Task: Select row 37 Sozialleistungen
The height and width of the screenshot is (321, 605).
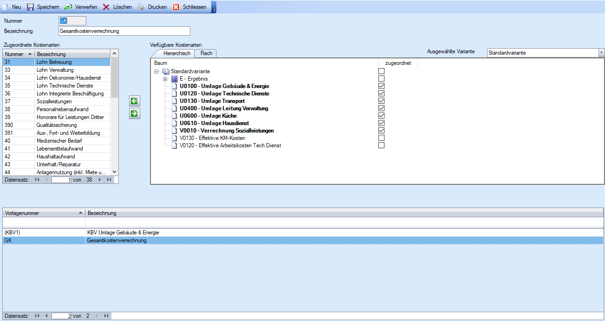Action: 57,101
